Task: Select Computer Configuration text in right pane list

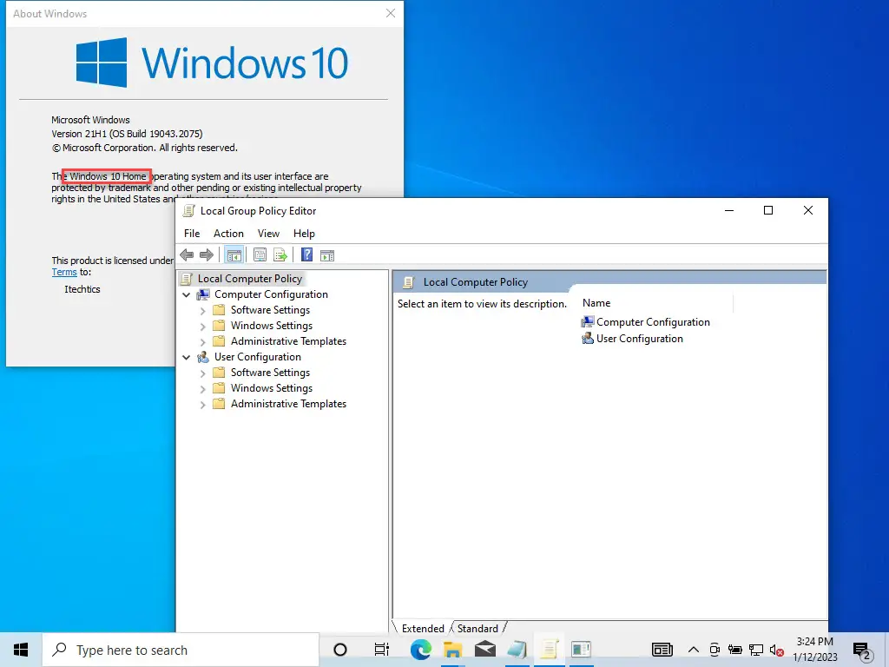Action: (x=653, y=322)
